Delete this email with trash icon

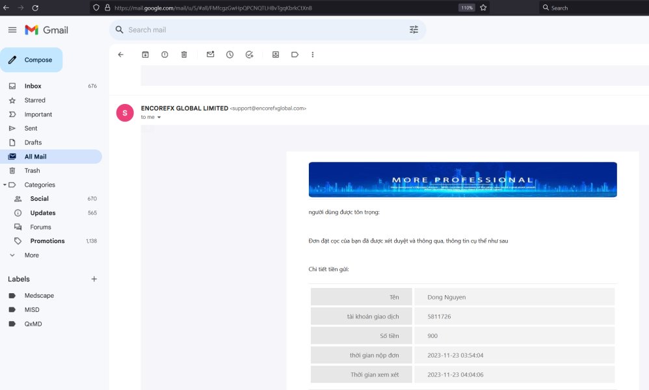pos(184,55)
